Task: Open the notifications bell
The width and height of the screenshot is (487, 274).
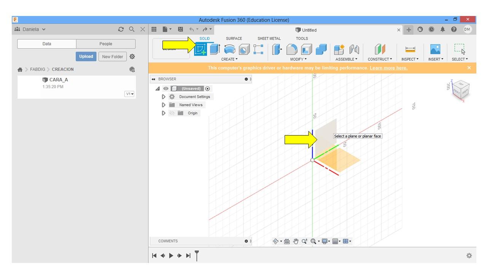Action: pyautogui.click(x=442, y=29)
